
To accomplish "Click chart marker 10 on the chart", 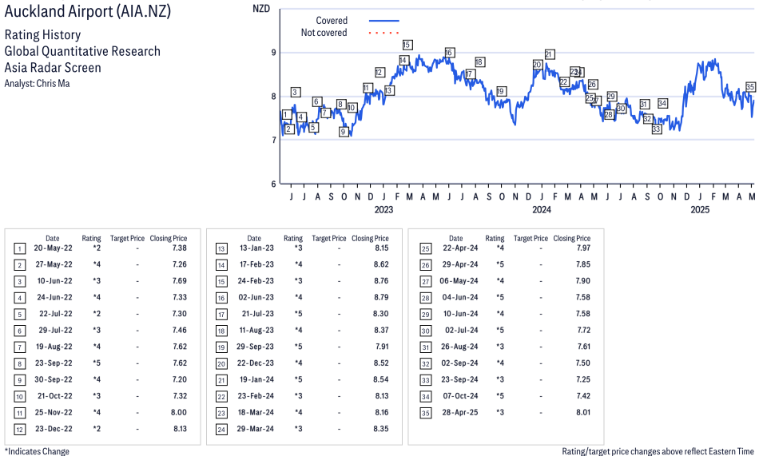I will coord(352,108).
